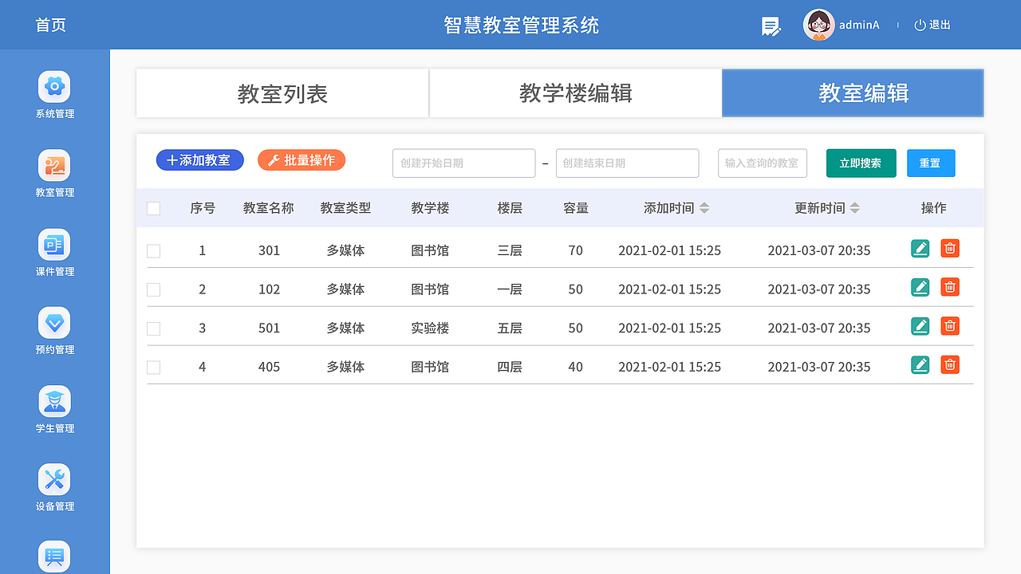This screenshot has height=574, width=1021.
Task: Click the 重置 button
Action: click(930, 163)
